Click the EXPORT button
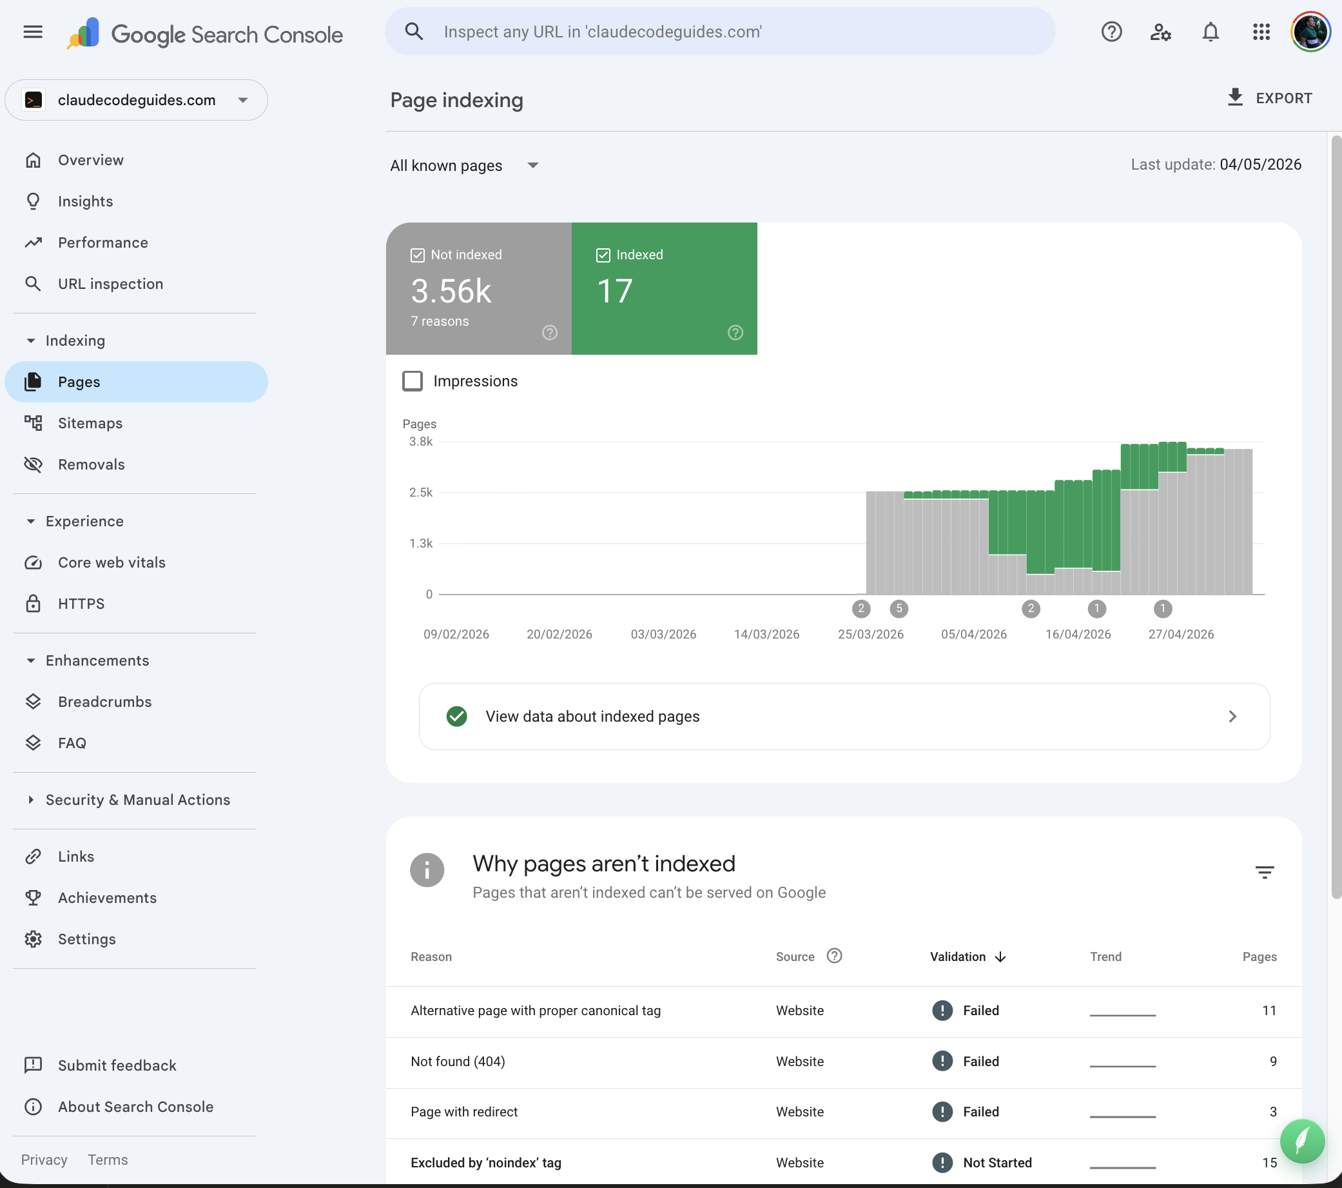Screen dimensions: 1342x1188 [x=1269, y=98]
